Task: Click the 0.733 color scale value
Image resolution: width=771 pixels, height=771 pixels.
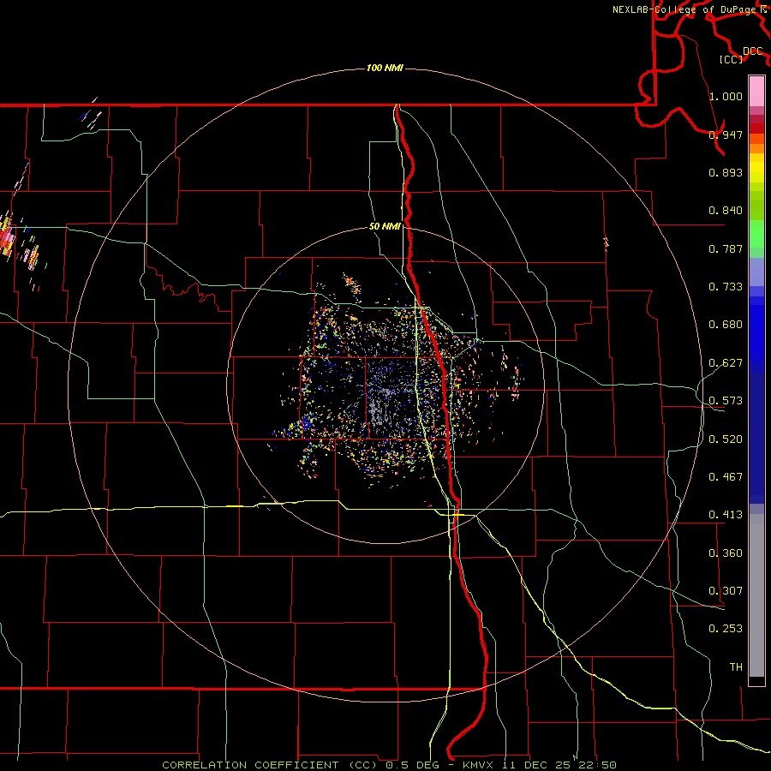Action: click(x=726, y=287)
